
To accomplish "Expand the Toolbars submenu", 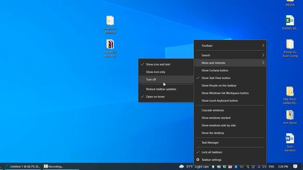I will [230, 46].
